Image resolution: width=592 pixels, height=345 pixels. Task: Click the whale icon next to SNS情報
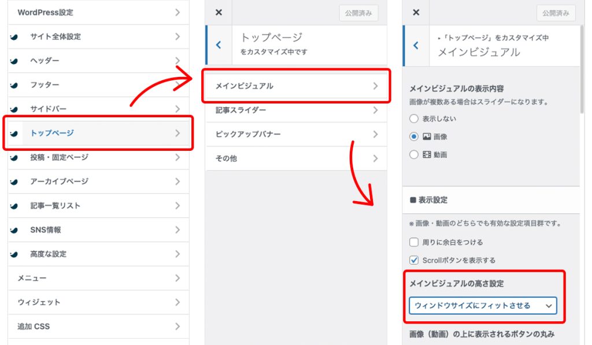(14, 230)
